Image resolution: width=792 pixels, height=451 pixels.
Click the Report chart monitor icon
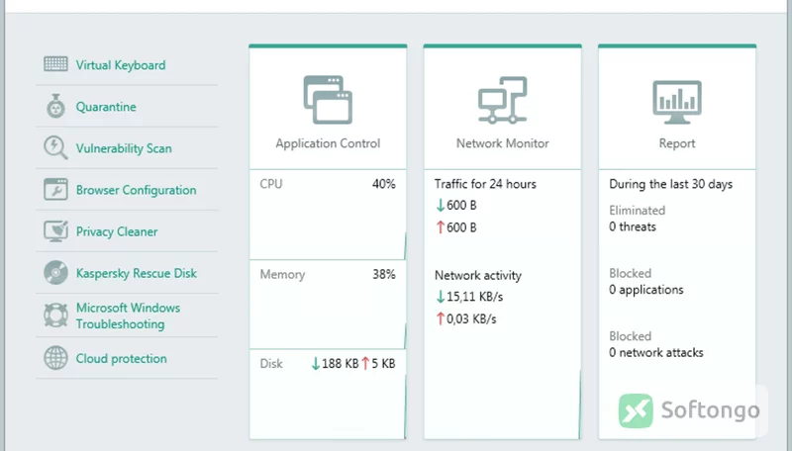coord(677,102)
